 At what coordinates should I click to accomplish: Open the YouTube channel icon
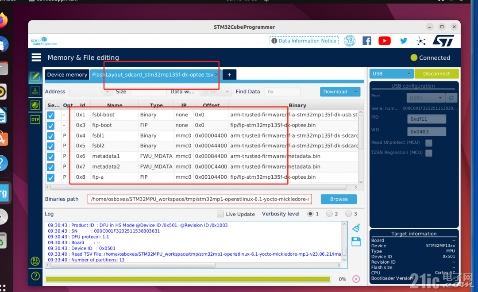(x=385, y=41)
